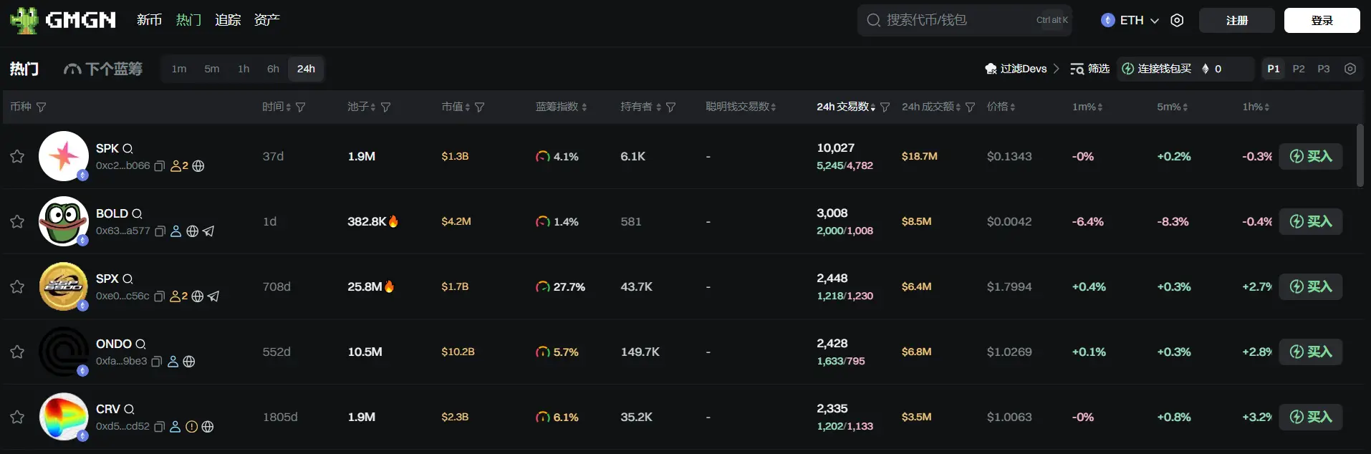
Task: Open the ETH chain dropdown
Action: coord(1130,20)
